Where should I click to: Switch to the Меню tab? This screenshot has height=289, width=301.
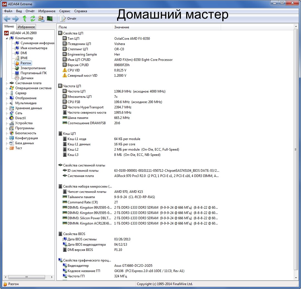tap(9, 26)
